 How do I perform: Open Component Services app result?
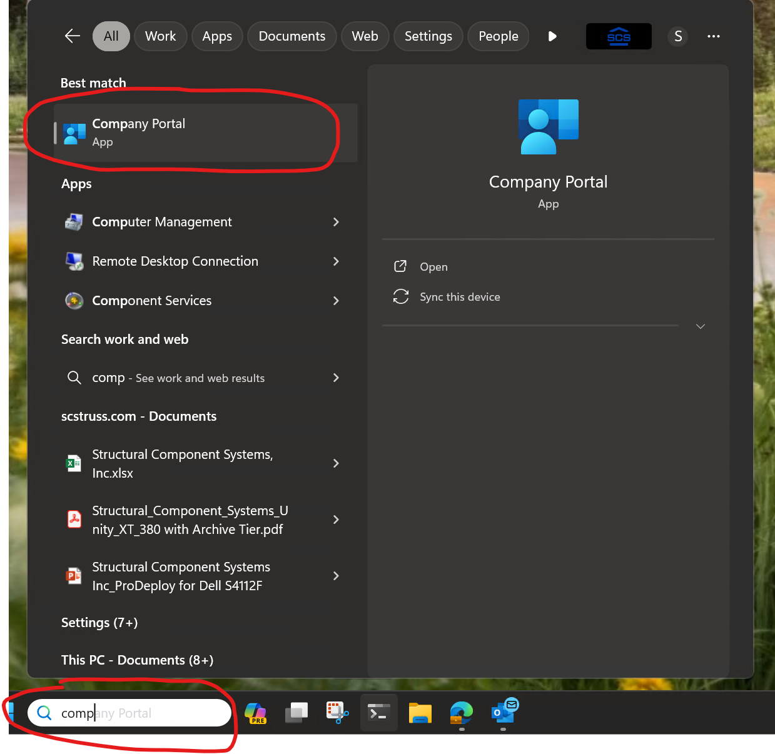[206, 301]
